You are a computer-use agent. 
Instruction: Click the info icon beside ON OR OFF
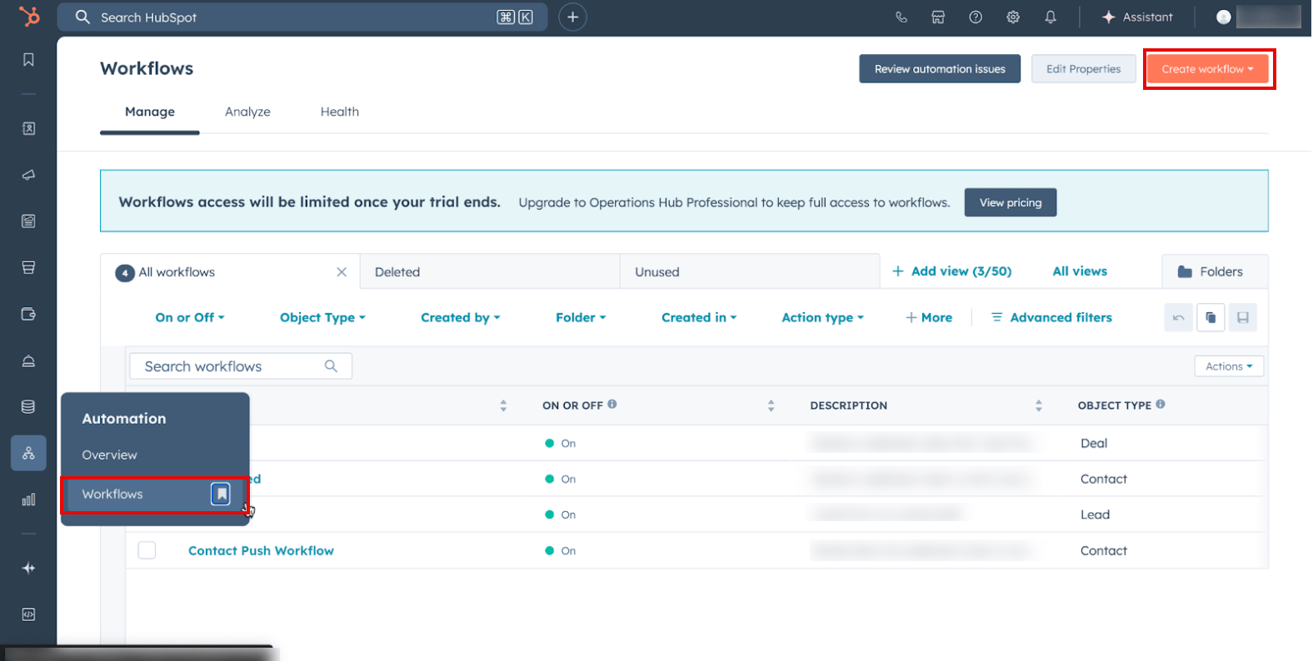tap(612, 404)
